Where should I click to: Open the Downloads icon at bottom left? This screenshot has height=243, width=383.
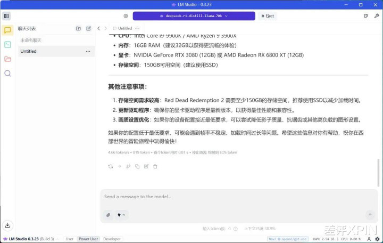coord(7,225)
